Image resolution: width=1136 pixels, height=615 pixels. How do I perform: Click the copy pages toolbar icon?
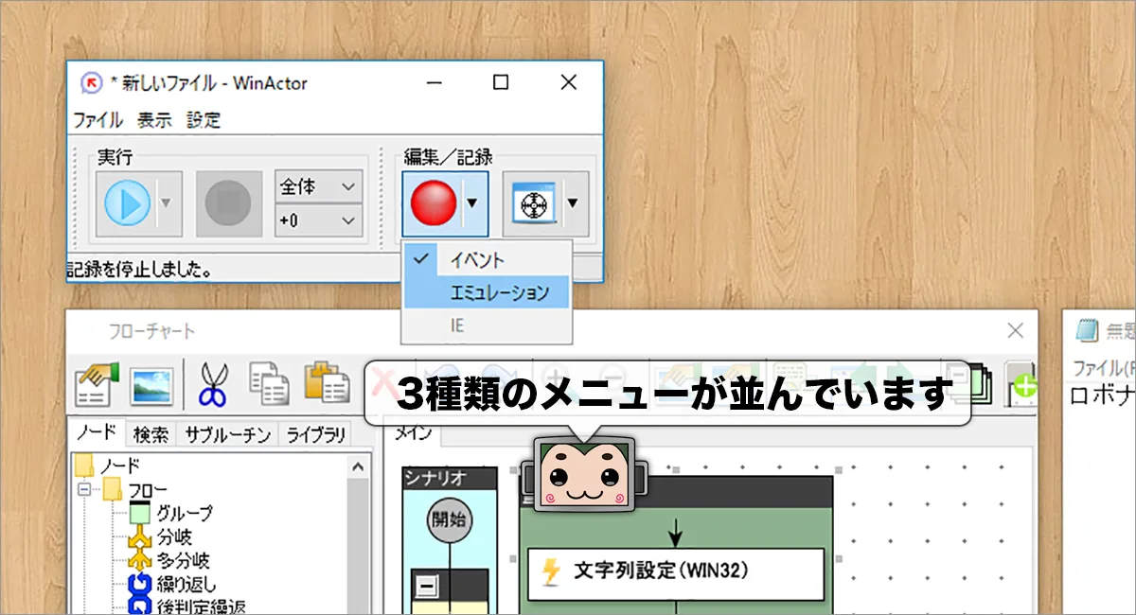point(269,383)
